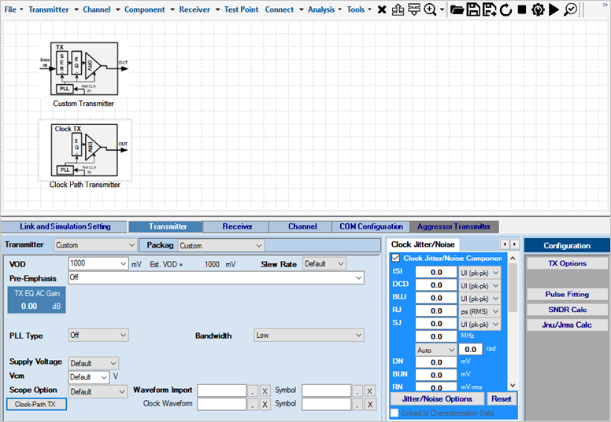This screenshot has width=611, height=422.
Task: Click the save floppy disk icon
Action: point(473,9)
